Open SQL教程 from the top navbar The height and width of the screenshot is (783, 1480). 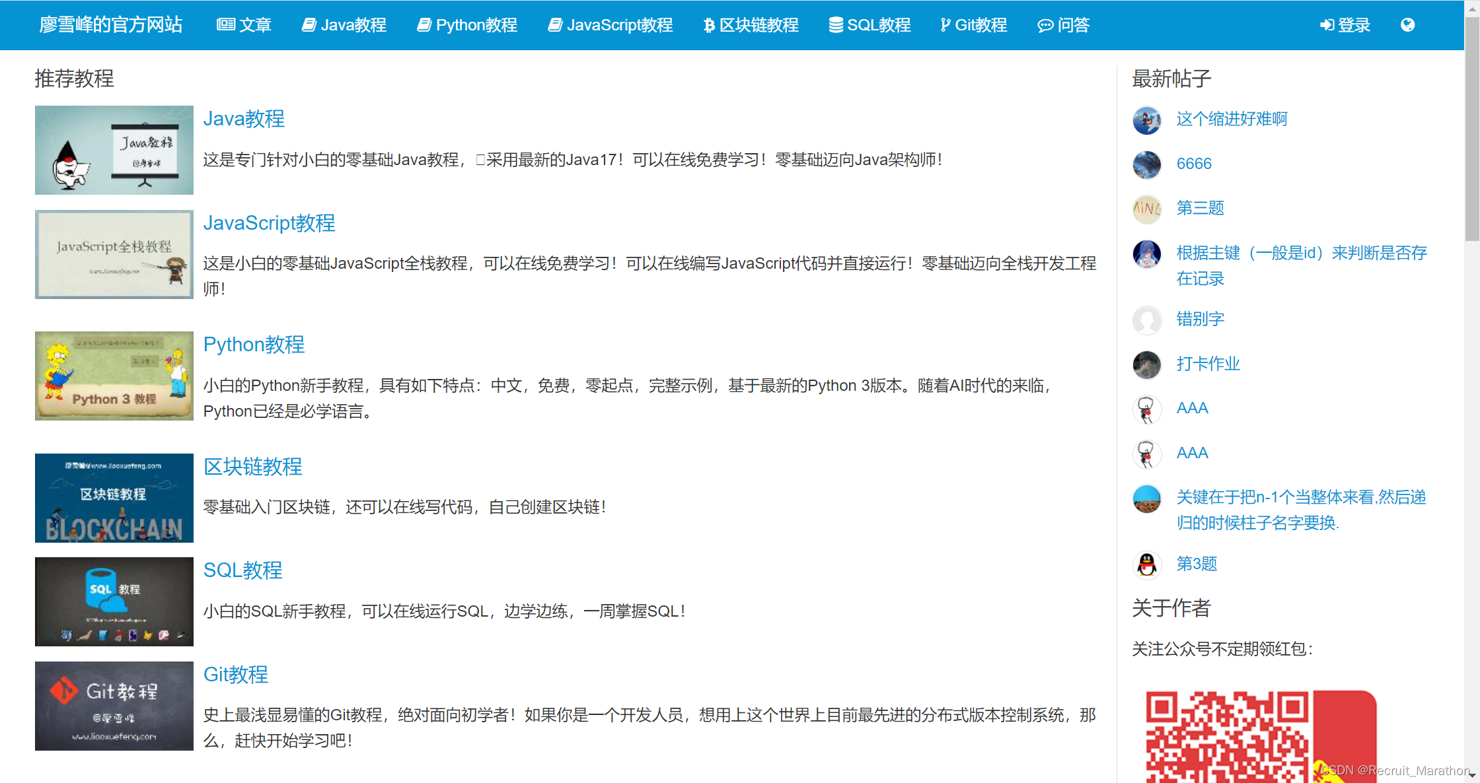(869, 25)
